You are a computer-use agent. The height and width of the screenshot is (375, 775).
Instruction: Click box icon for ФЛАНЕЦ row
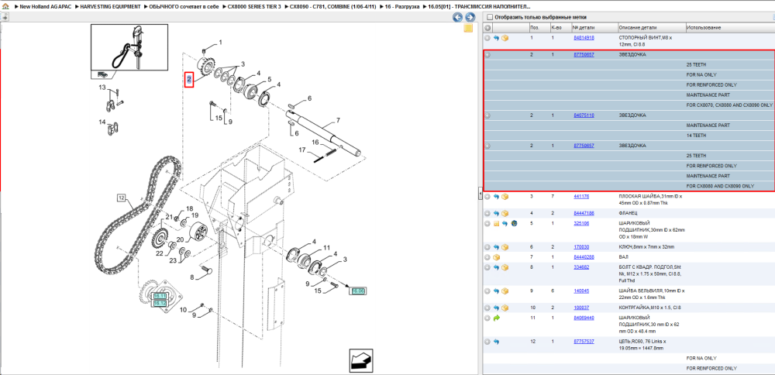(505, 213)
